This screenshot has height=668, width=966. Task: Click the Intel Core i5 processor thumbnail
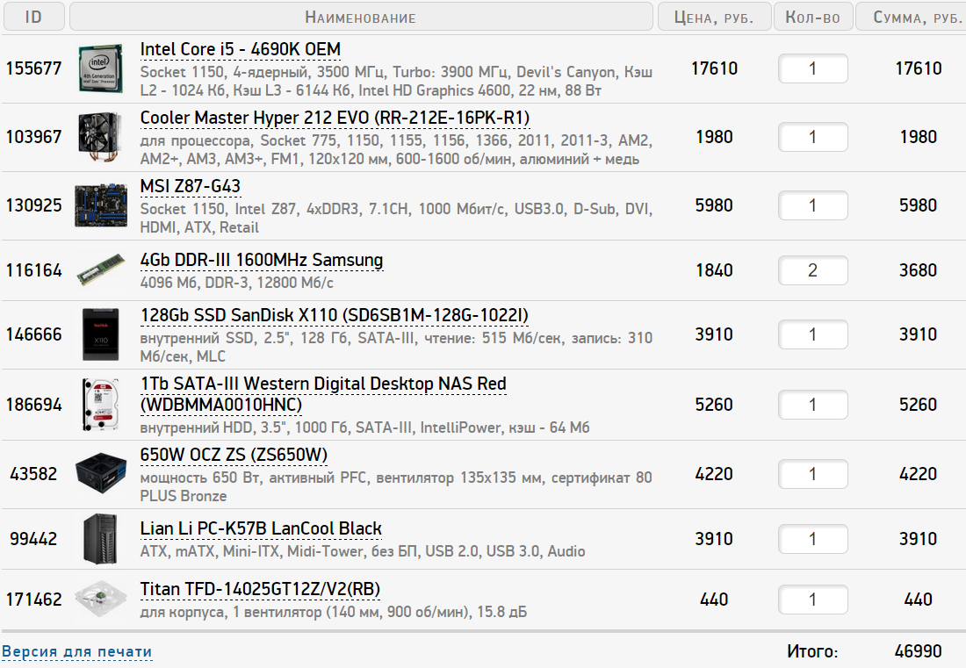coord(101,68)
